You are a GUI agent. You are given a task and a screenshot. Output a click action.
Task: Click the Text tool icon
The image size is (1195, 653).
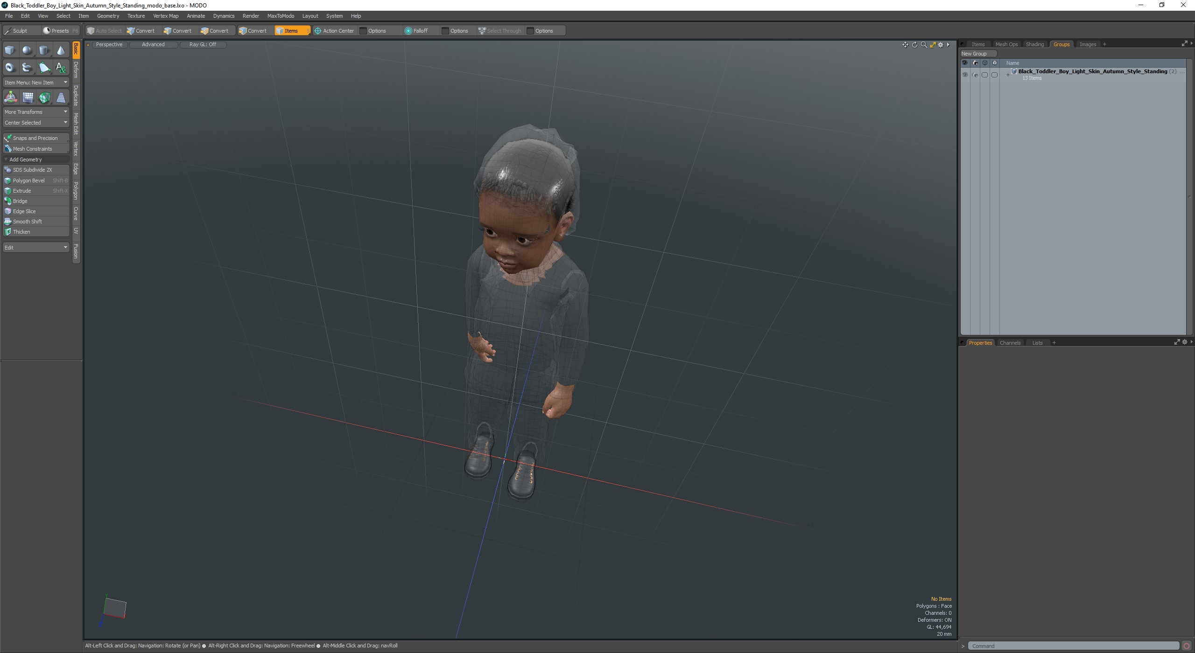[x=61, y=68]
